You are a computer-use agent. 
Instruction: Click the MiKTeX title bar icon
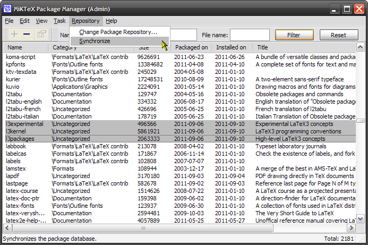point(7,9)
